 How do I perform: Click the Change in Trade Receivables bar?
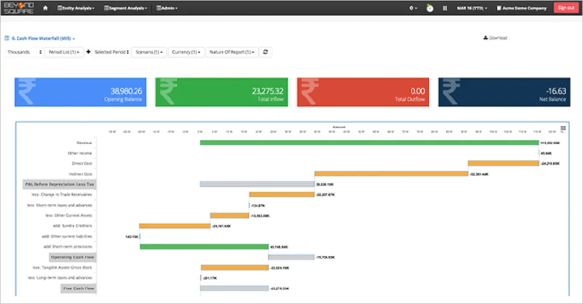click(x=282, y=194)
